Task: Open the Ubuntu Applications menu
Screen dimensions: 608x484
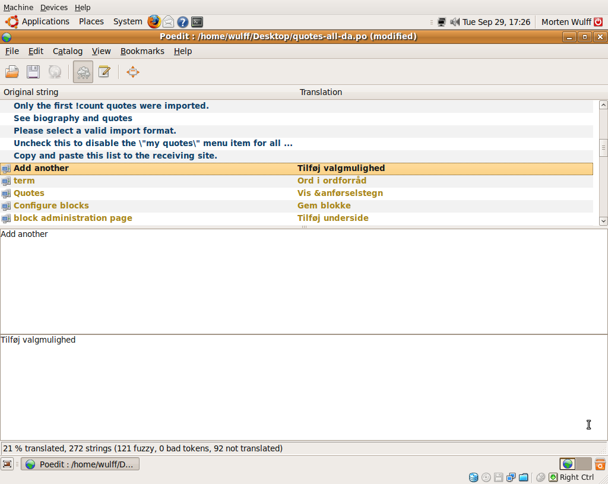Action: click(x=45, y=22)
